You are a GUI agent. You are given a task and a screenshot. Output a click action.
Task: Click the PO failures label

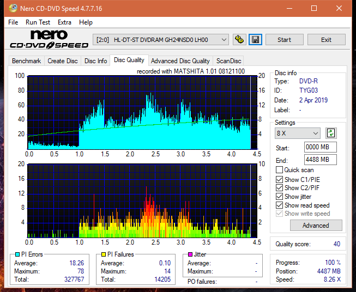coord(202,282)
